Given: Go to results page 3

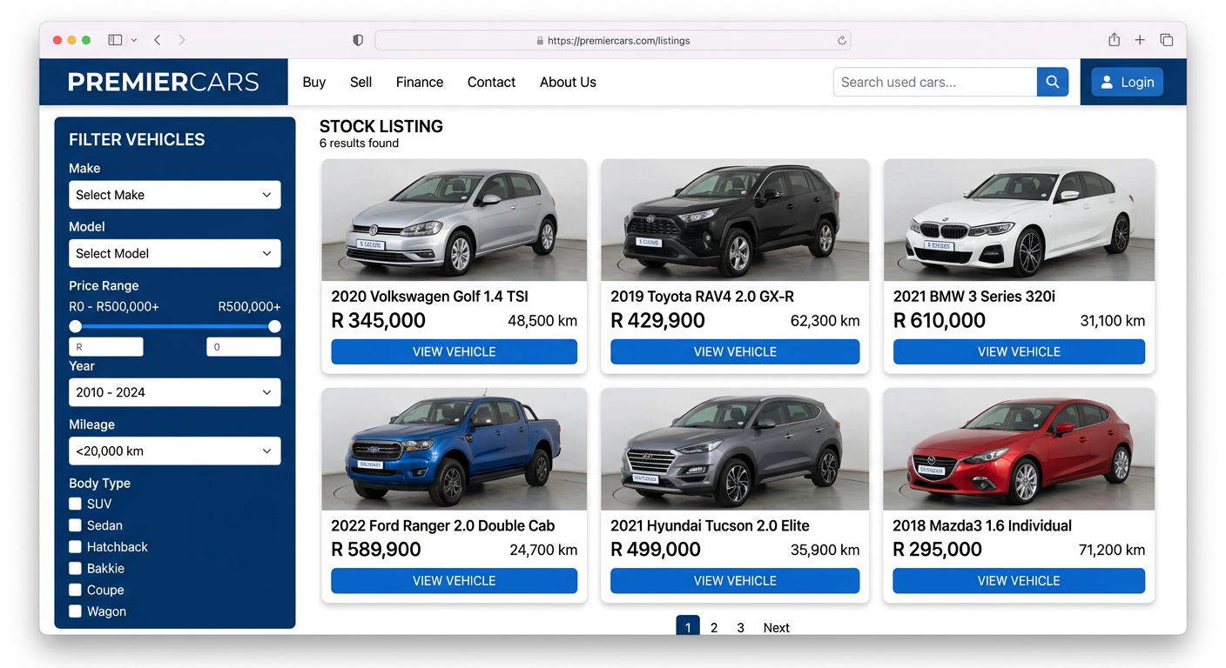Looking at the screenshot, I should click(x=741, y=627).
